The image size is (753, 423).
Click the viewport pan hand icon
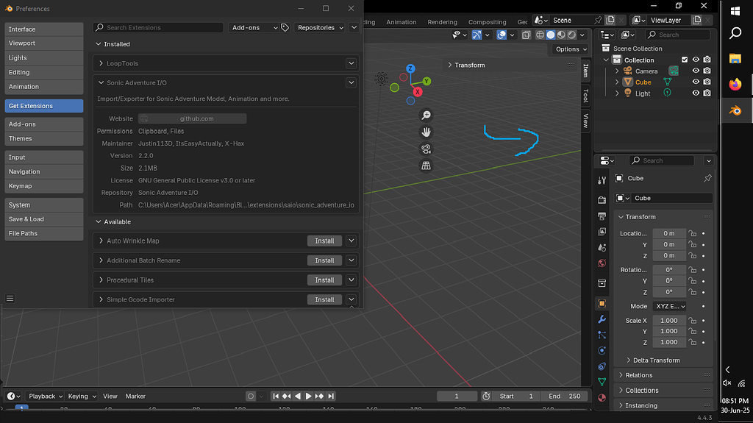pyautogui.click(x=426, y=132)
